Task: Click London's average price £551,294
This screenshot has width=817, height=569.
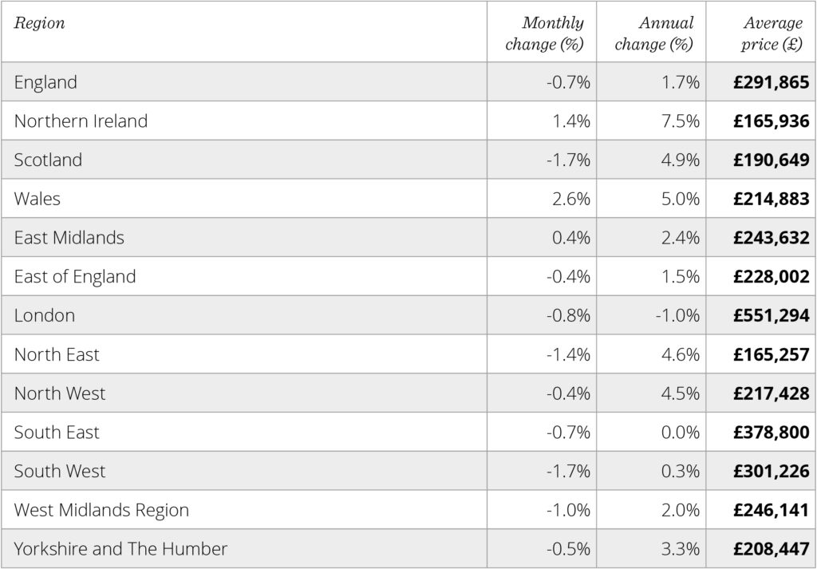Action: [771, 315]
